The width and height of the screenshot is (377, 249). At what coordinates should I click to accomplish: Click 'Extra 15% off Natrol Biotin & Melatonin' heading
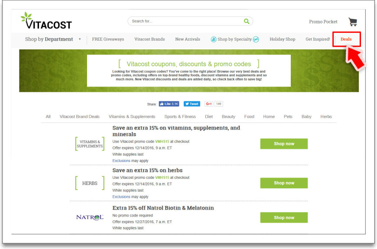[163, 208]
